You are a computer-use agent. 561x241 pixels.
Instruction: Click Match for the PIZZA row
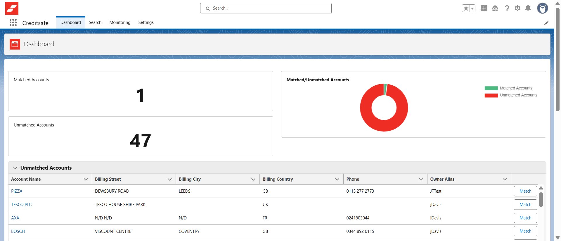[x=525, y=191]
